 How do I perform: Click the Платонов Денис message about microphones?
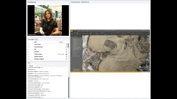[45, 76]
